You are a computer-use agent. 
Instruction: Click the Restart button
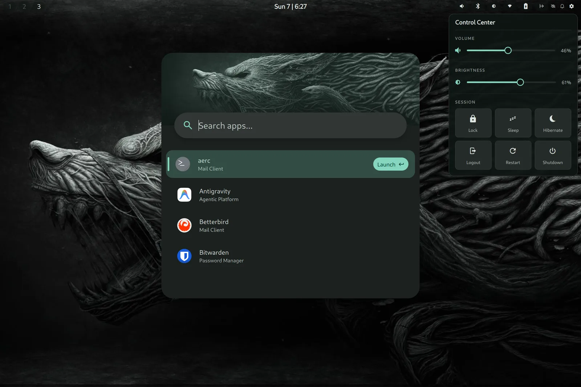point(513,155)
